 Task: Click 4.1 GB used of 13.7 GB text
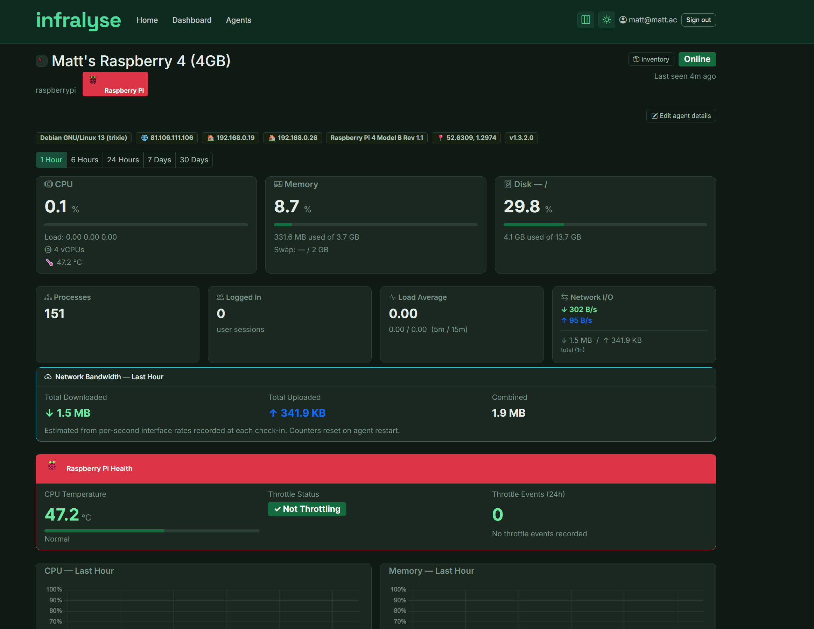[x=542, y=237]
